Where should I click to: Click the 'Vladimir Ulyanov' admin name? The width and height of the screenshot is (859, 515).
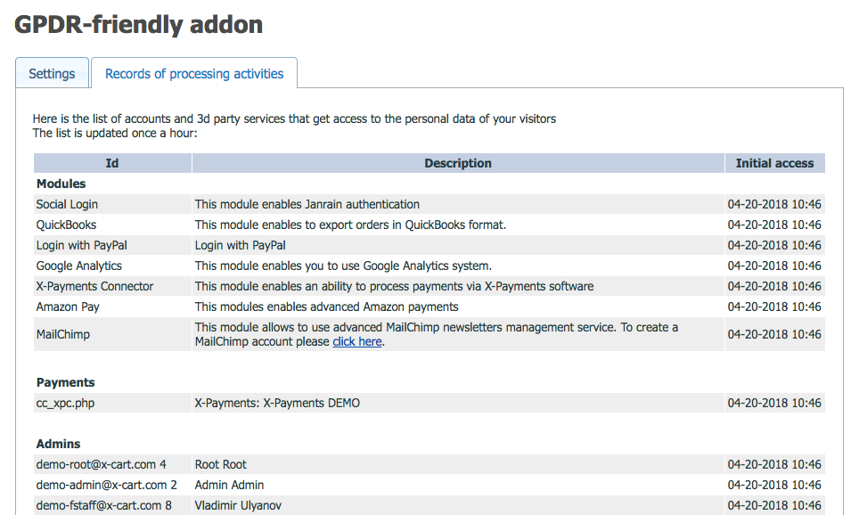[x=238, y=505]
